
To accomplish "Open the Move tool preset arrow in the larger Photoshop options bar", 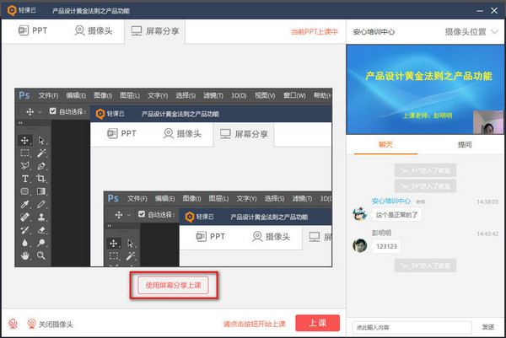I will tap(40, 112).
